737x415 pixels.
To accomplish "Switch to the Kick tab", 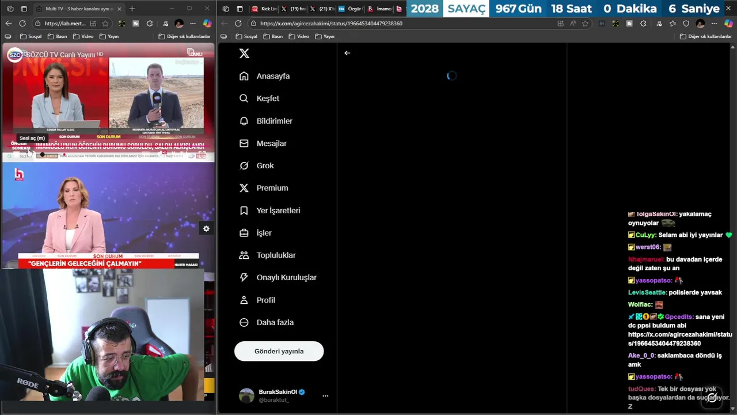I will click(x=264, y=9).
